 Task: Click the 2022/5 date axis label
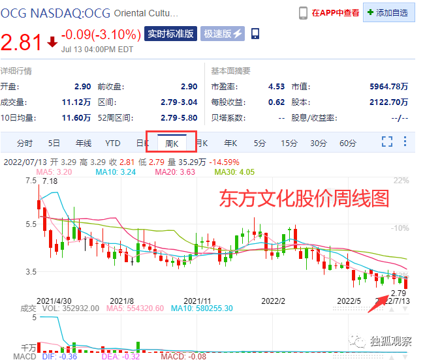tap(349, 301)
